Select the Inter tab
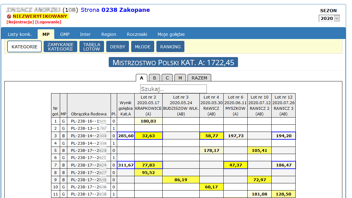The image size is (352, 198). 85,34
